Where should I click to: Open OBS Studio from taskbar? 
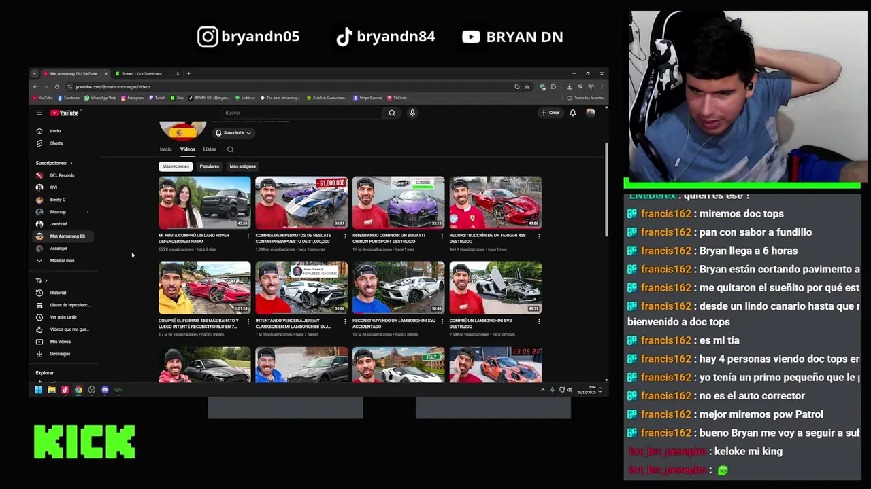(92, 390)
